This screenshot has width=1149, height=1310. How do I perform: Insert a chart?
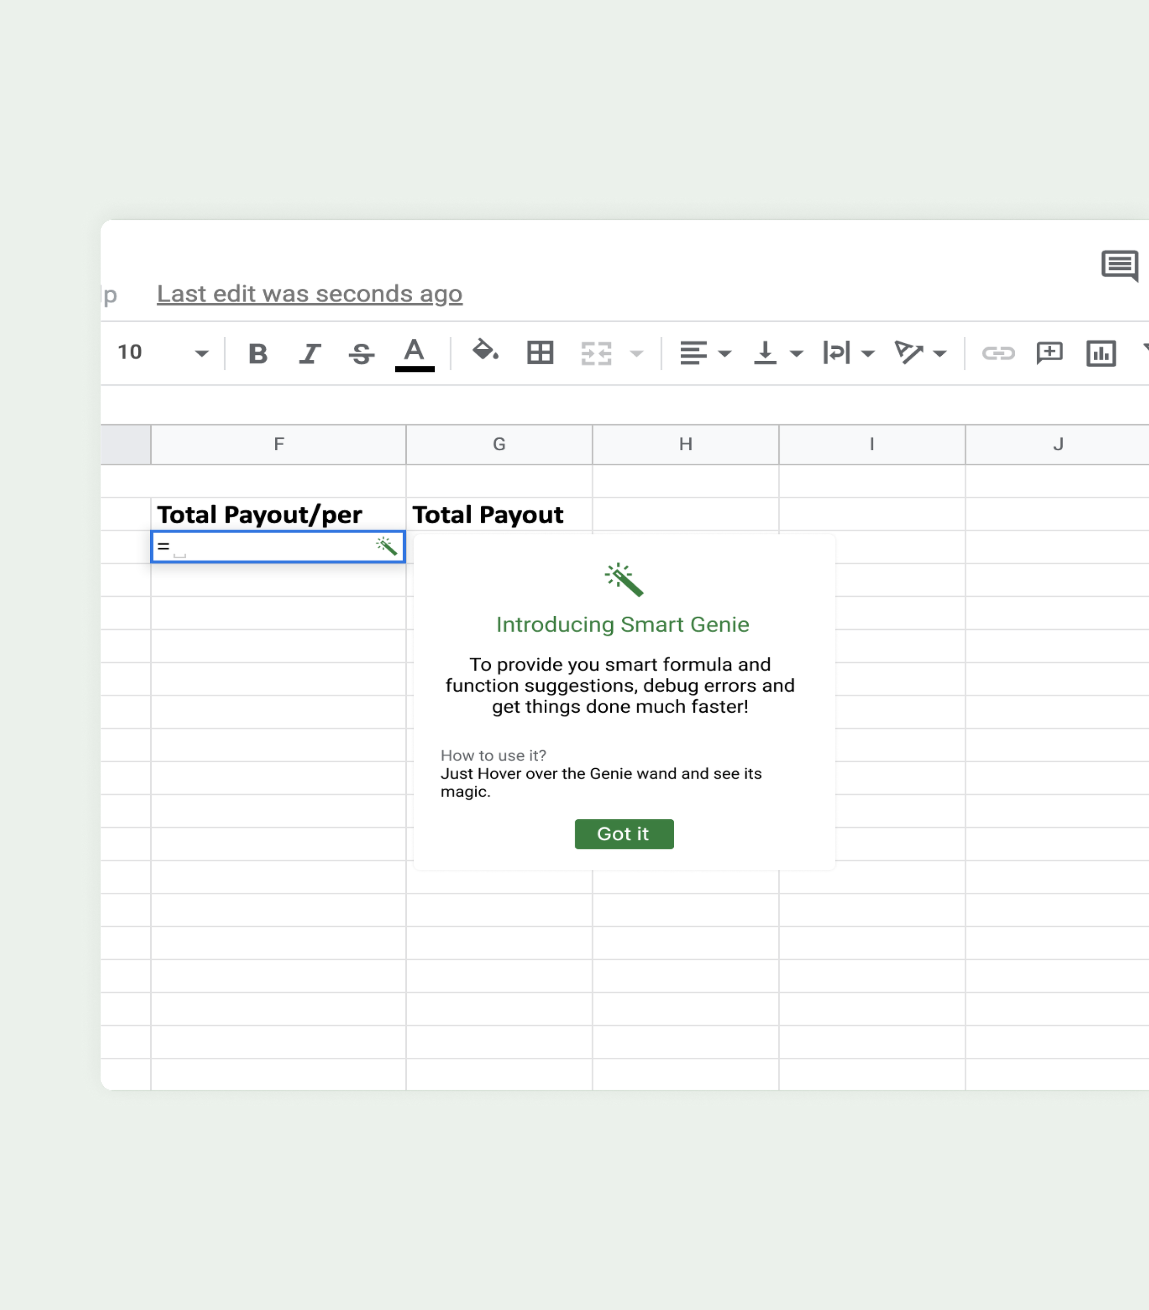pyautogui.click(x=1101, y=353)
